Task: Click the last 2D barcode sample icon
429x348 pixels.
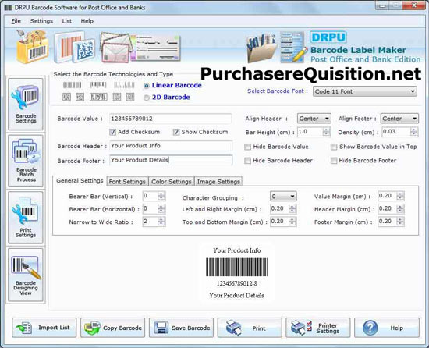Action: coord(130,97)
